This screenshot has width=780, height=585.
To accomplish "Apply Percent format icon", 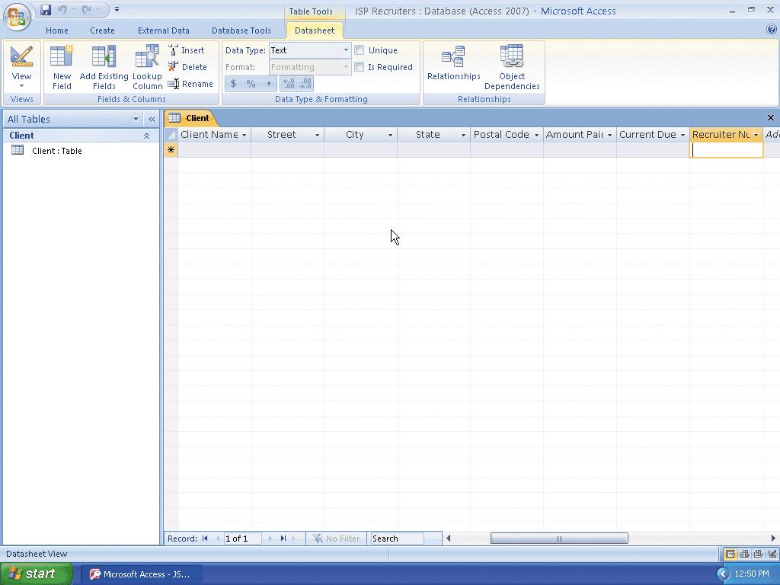I will pyautogui.click(x=251, y=84).
